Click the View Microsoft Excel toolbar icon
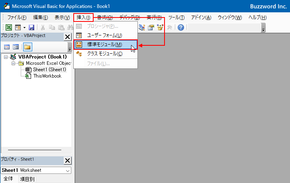This screenshot has height=183, width=290. point(9,27)
